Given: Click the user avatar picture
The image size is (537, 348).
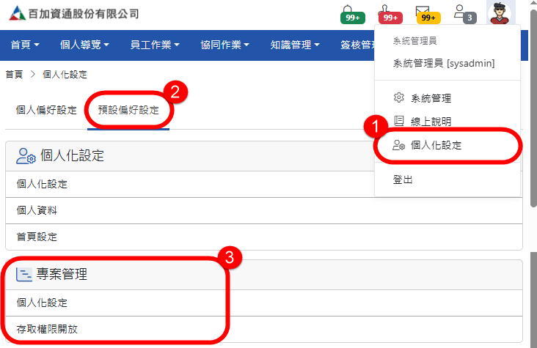Looking at the screenshot, I should click(501, 13).
